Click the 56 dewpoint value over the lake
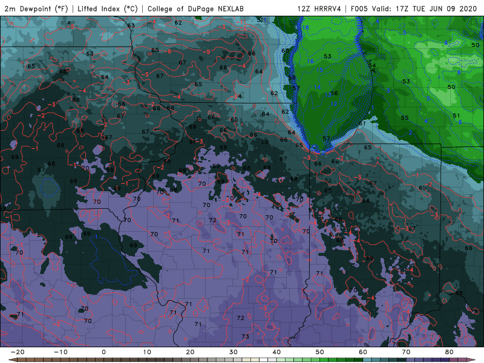The image size is (484, 363). click(x=335, y=93)
